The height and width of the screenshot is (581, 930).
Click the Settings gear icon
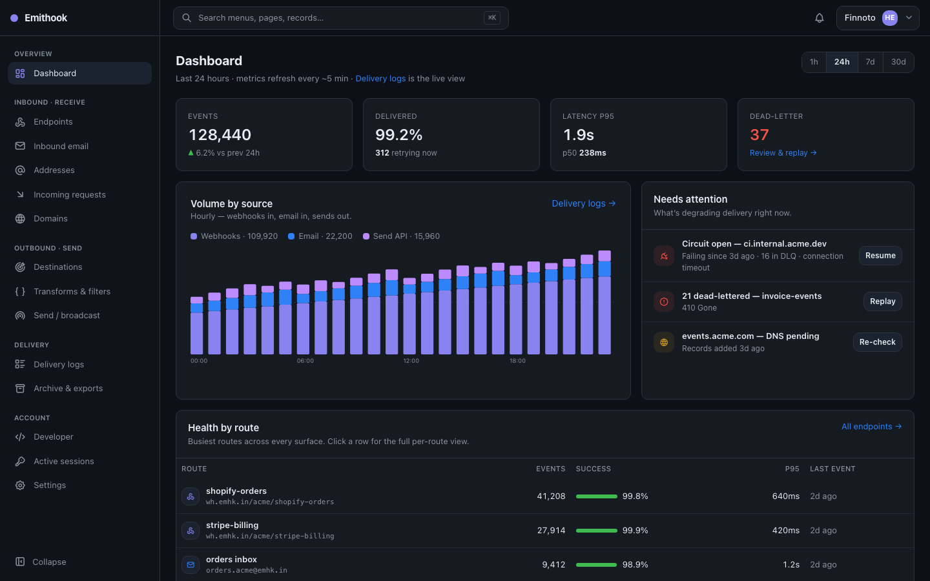pos(20,485)
